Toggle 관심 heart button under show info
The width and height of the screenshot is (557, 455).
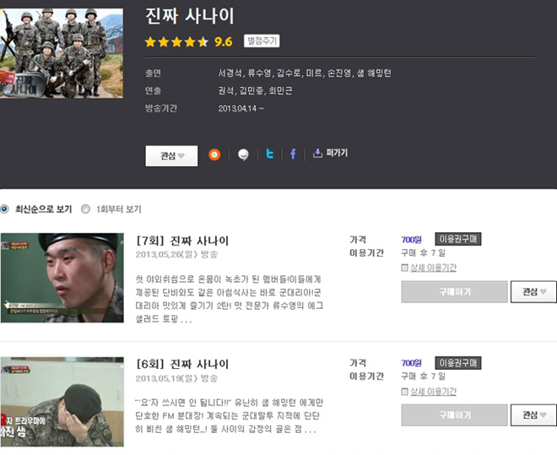pyautogui.click(x=171, y=155)
